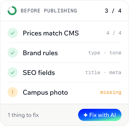Click the 4 / 4 prices count
This screenshot has height=126, width=129.
(x=114, y=33)
